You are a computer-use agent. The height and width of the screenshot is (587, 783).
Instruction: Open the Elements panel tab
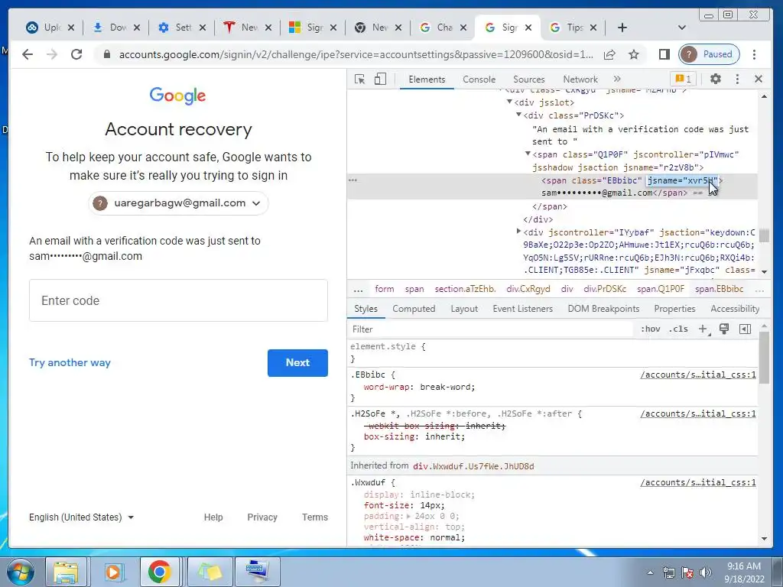(427, 79)
